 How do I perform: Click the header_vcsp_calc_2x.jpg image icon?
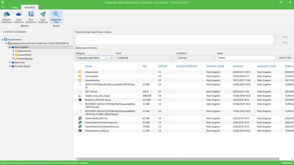click(80, 96)
